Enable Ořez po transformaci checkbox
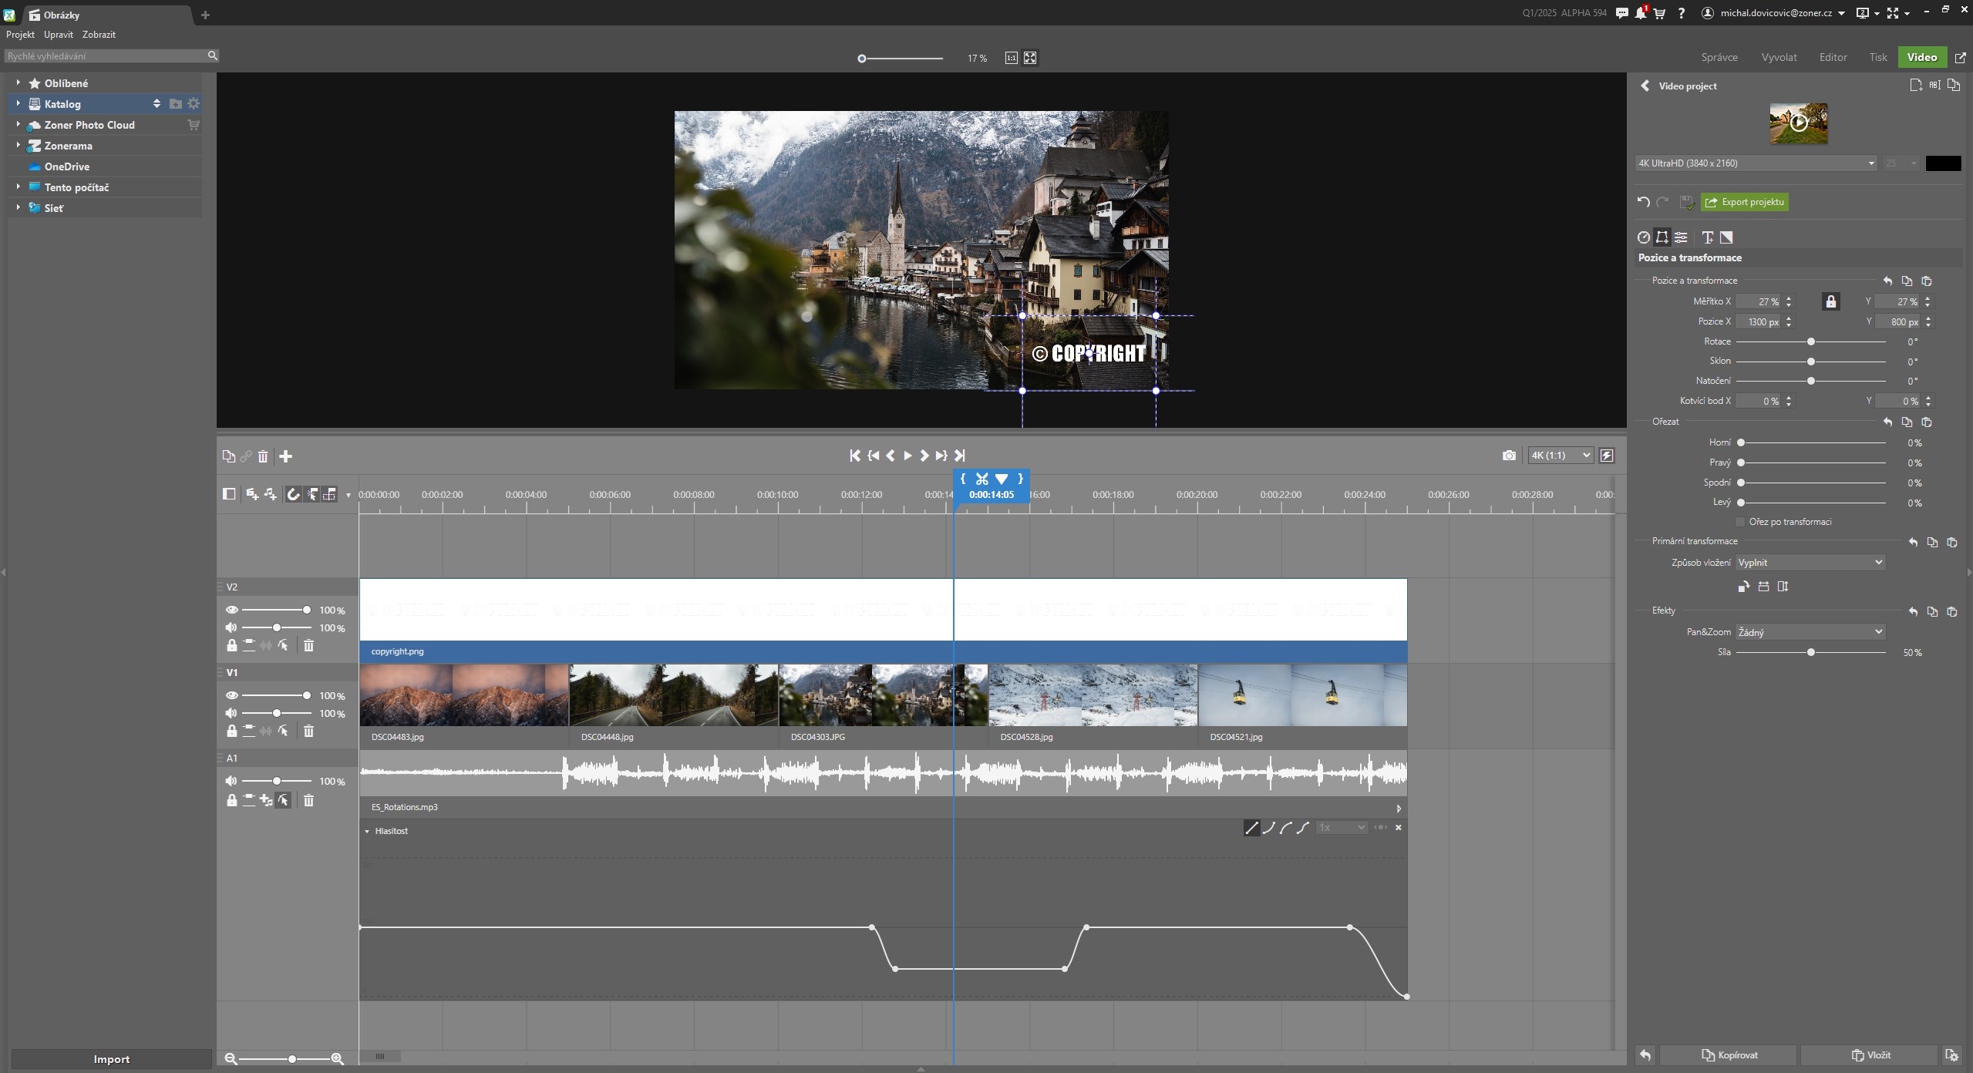 [1740, 522]
